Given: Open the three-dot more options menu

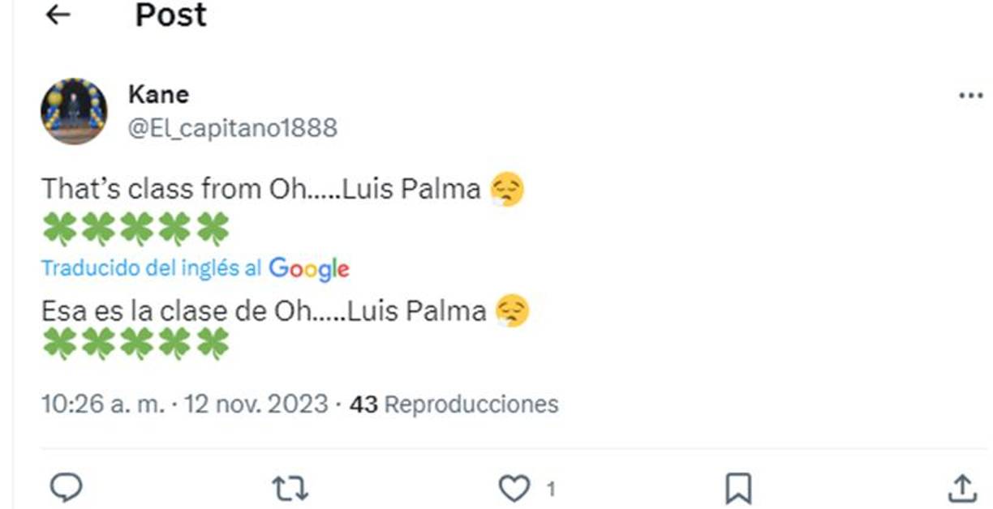Looking at the screenshot, I should click(x=970, y=96).
